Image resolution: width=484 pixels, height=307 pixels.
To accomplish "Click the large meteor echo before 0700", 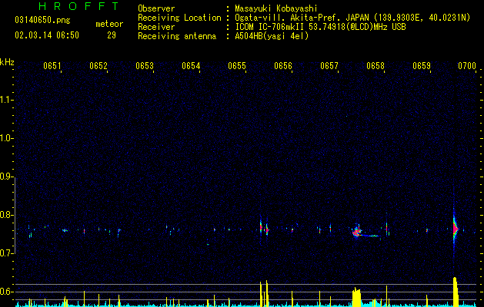I will pyautogui.click(x=455, y=229).
